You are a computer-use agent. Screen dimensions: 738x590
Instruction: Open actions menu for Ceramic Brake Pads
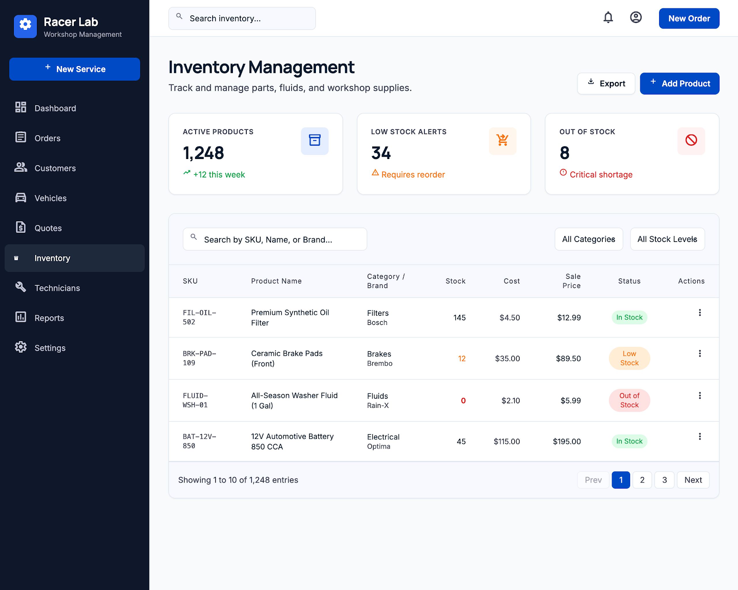click(x=700, y=354)
